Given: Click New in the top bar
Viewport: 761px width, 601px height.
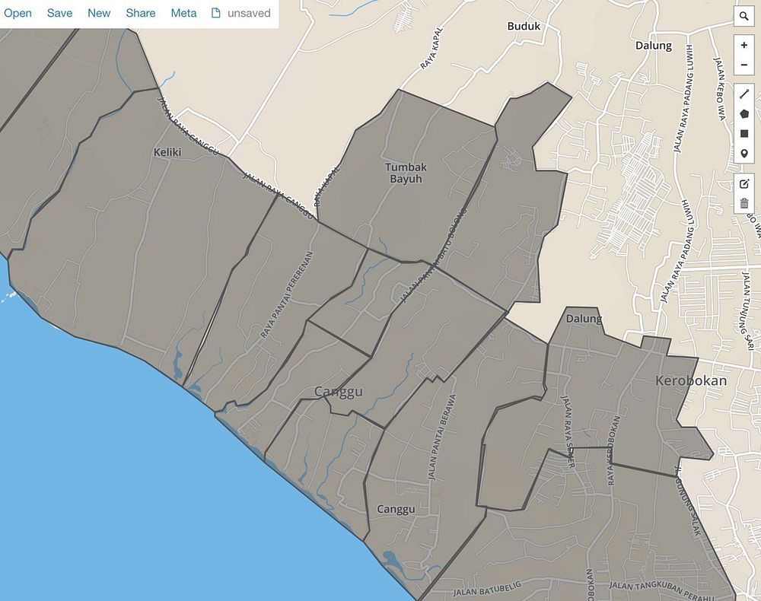Looking at the screenshot, I should pos(99,13).
